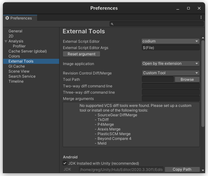Select Profiler under Analysis
208x176 pixels.
coord(19,46)
